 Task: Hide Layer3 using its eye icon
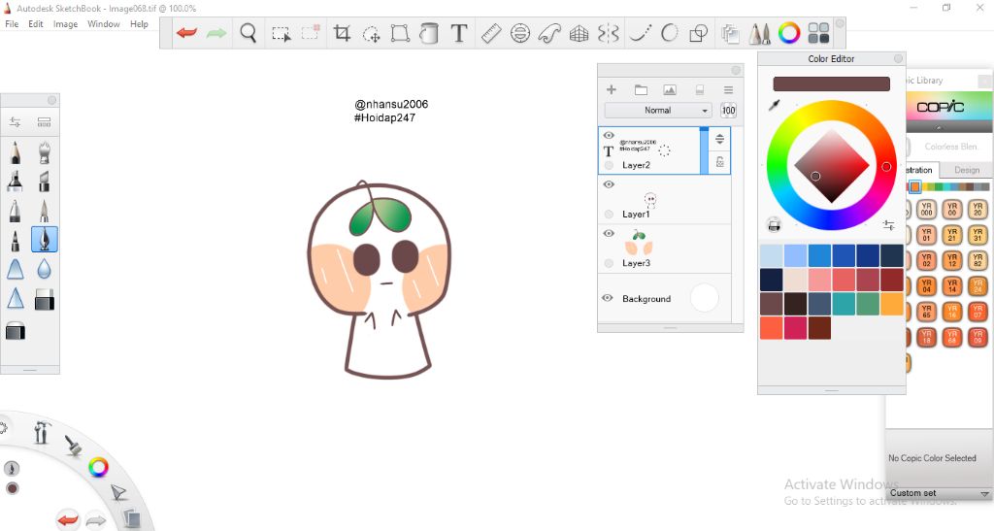(x=609, y=233)
